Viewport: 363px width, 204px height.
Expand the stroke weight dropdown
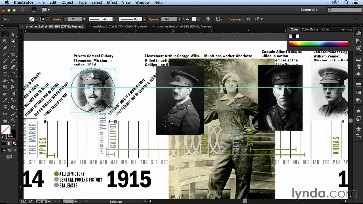[84, 19]
